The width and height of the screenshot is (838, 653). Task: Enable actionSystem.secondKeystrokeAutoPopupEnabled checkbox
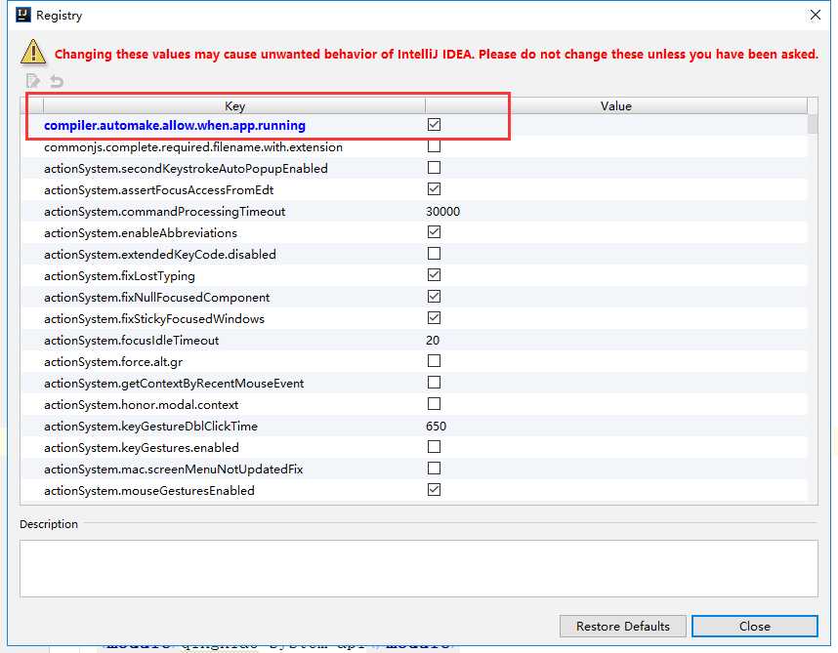point(434,168)
